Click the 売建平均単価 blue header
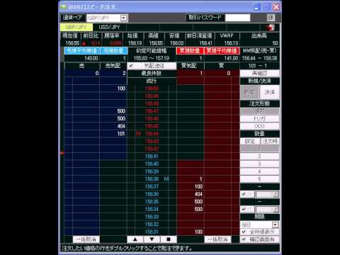The image size is (340, 255). click(82, 50)
